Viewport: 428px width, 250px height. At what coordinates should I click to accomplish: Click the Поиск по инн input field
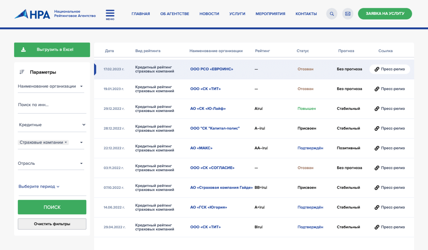(51, 105)
